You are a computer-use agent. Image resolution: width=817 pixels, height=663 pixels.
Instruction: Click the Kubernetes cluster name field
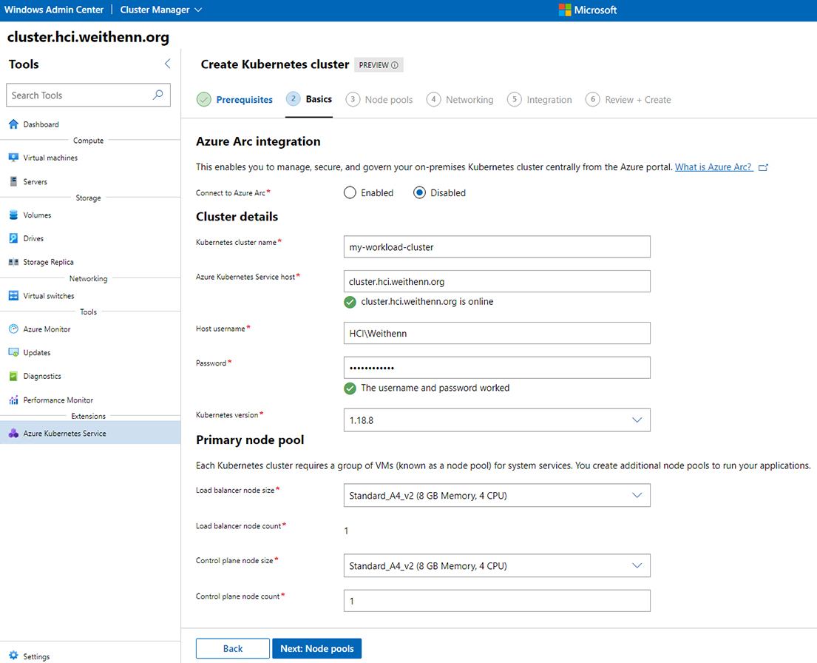(x=497, y=246)
